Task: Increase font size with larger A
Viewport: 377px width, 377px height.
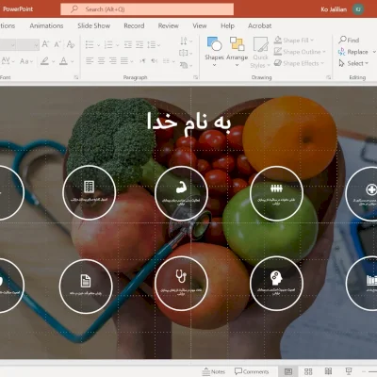Action: [45, 44]
